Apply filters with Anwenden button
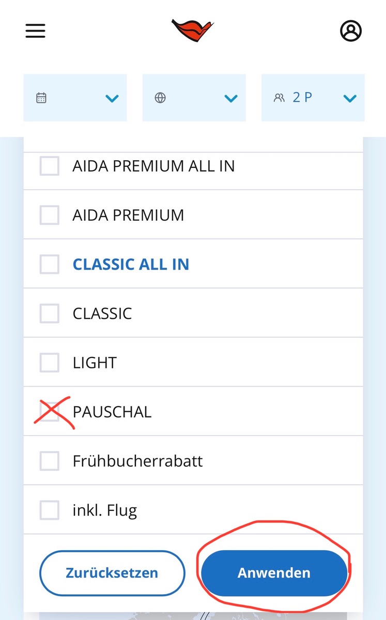Screen dimensions: 386x620 pos(274,573)
